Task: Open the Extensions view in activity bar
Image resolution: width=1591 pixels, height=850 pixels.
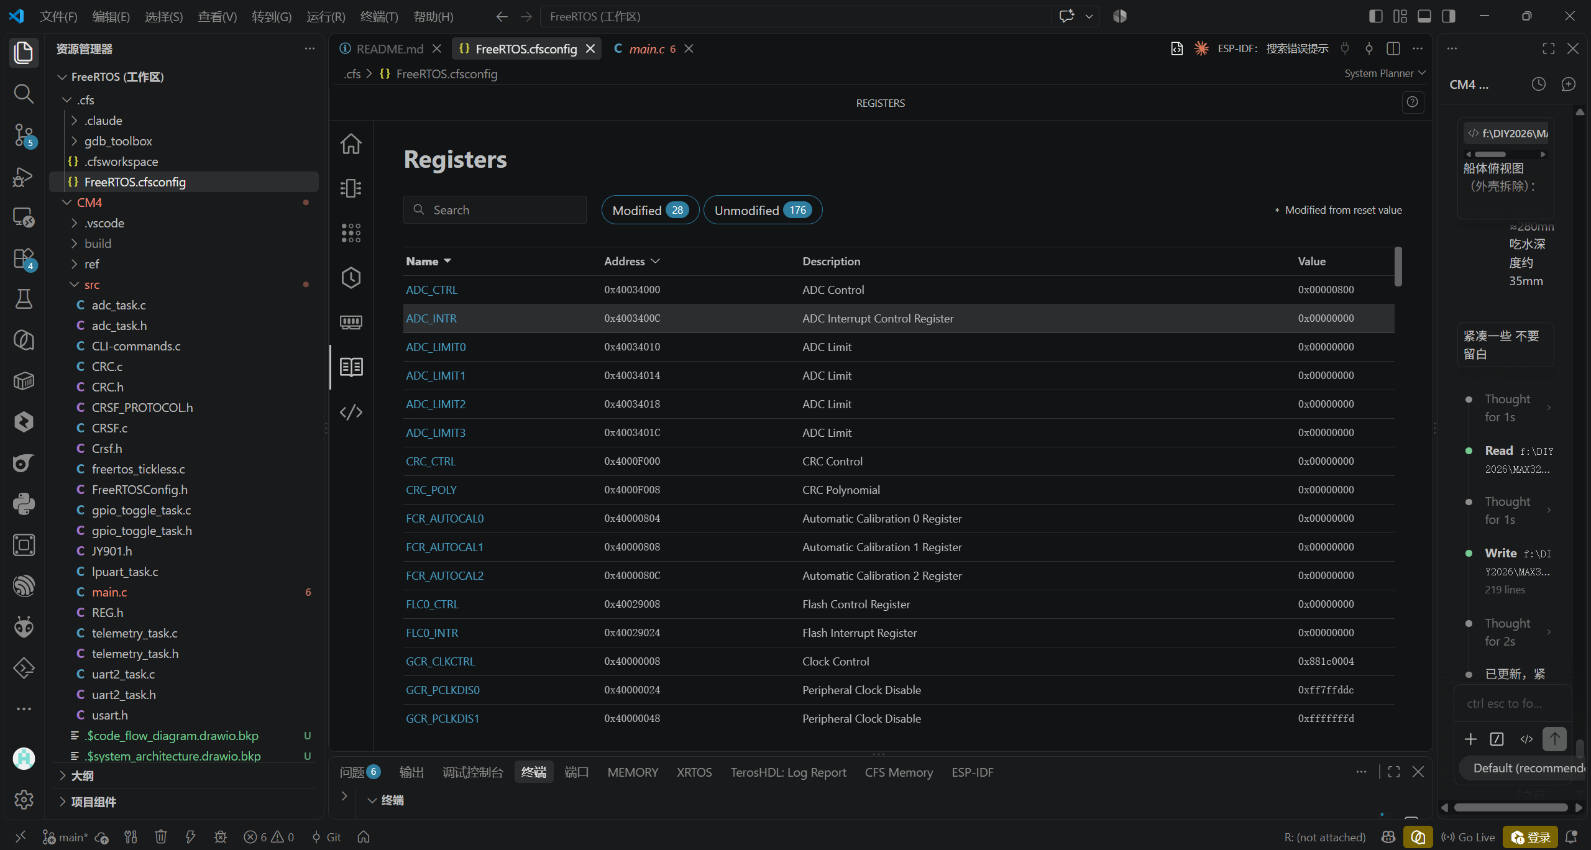Action: click(x=24, y=258)
